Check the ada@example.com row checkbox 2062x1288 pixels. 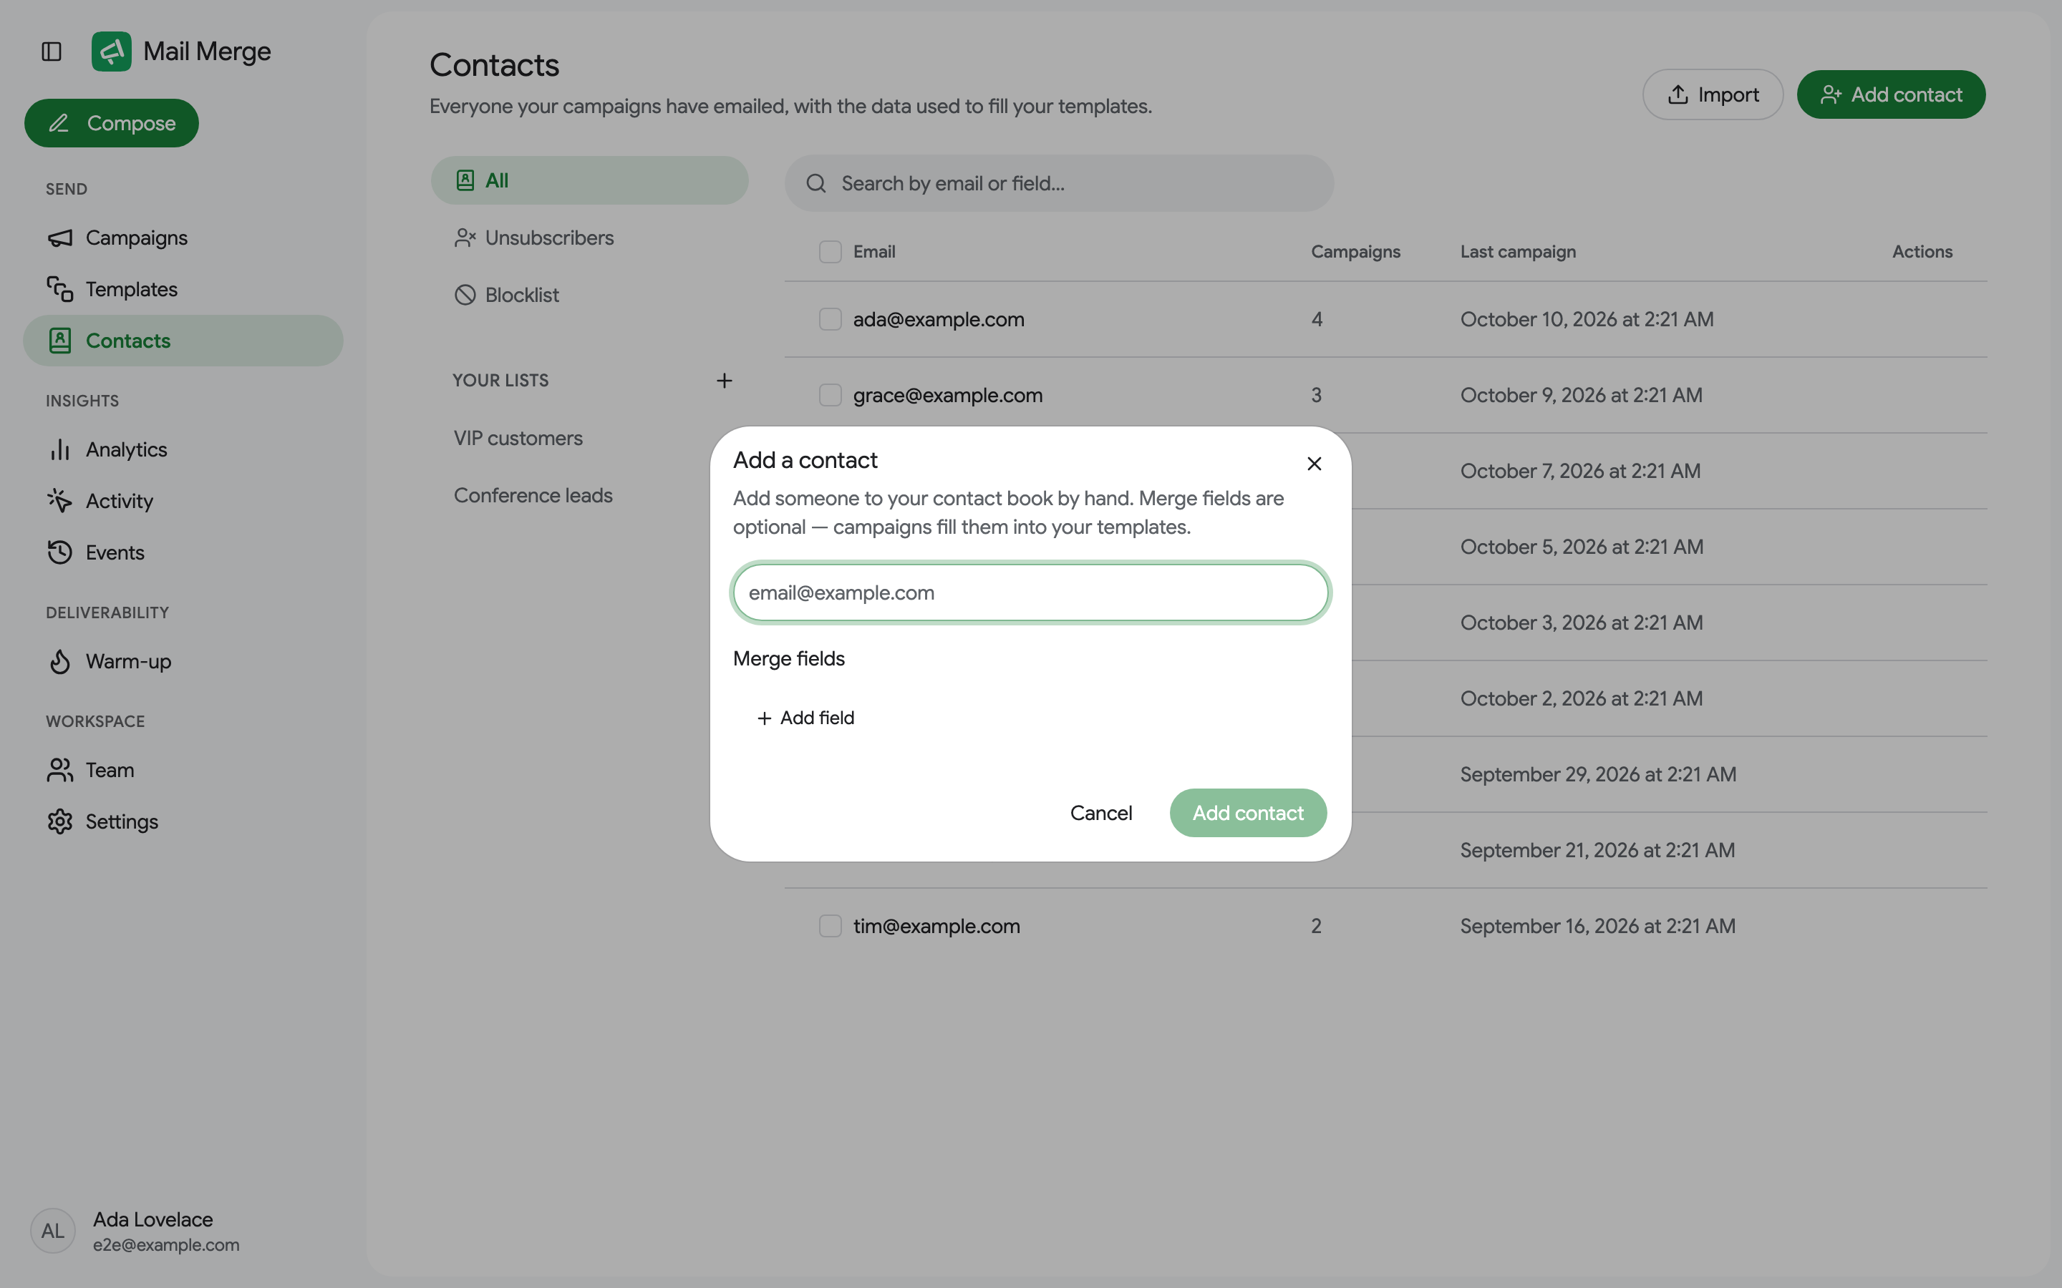830,319
